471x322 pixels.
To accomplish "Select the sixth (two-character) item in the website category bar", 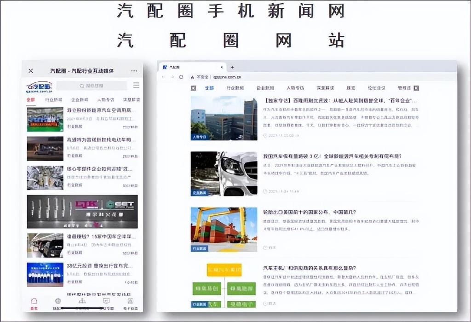I will (351, 88).
